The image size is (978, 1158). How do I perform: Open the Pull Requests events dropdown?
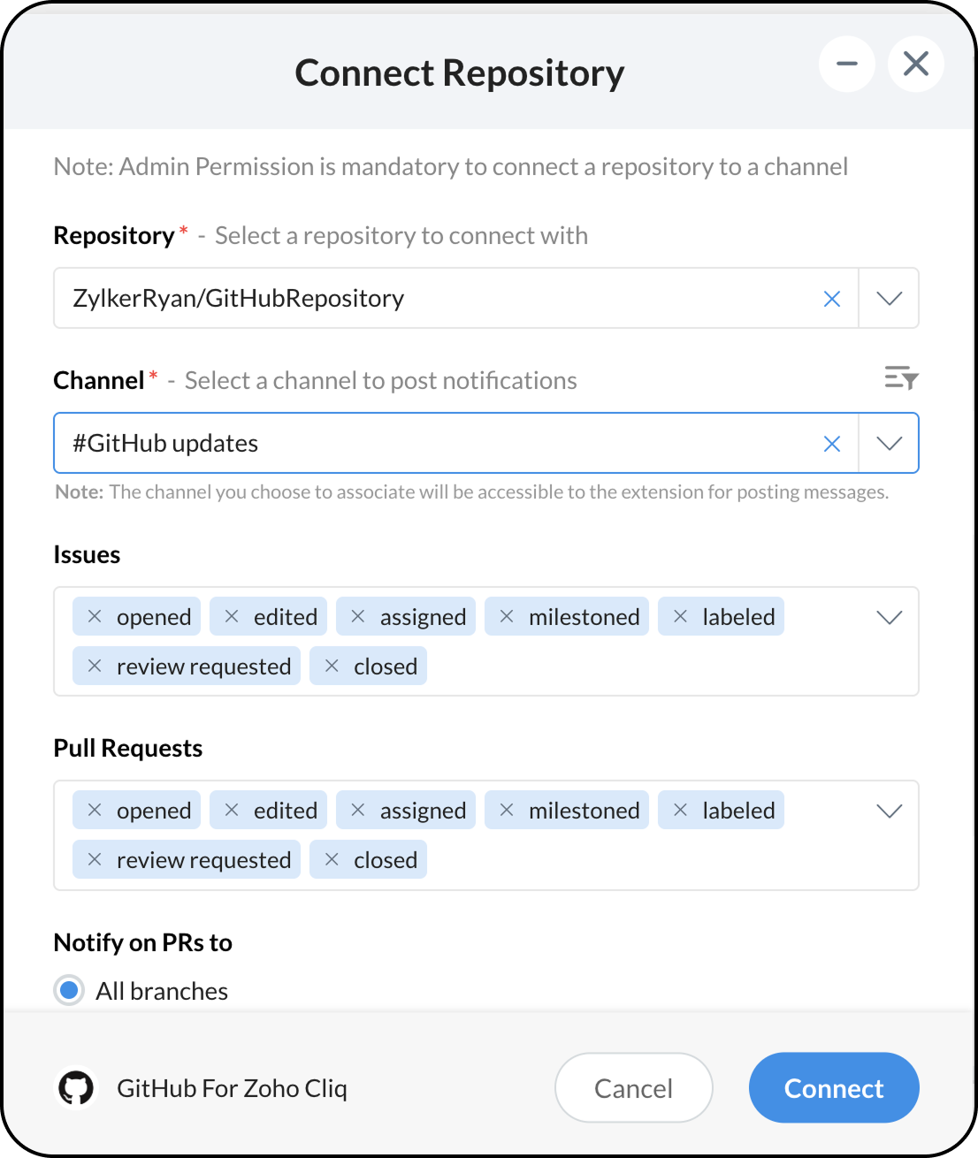click(889, 811)
